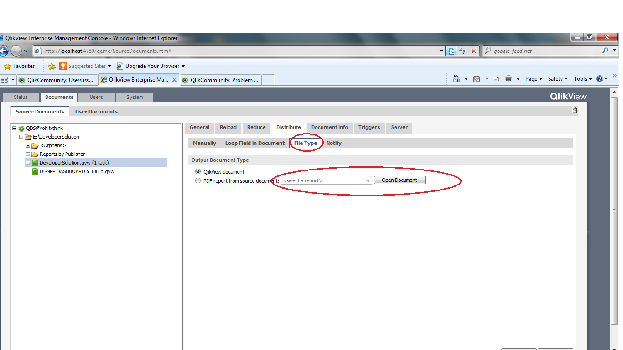Image resolution: width=623 pixels, height=350 pixels.
Task: Click the Read Mail envelope icon
Action: tap(496, 79)
